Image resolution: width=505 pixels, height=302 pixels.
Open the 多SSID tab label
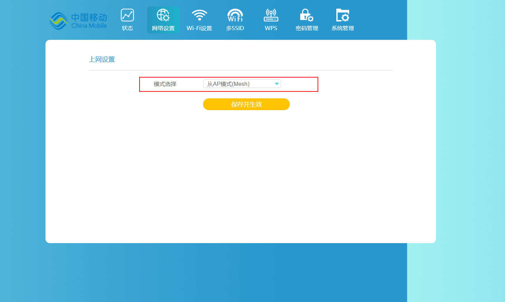coord(235,28)
